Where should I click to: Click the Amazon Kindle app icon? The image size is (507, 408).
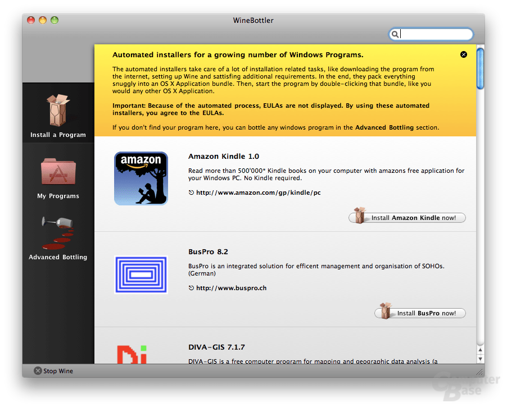(141, 178)
